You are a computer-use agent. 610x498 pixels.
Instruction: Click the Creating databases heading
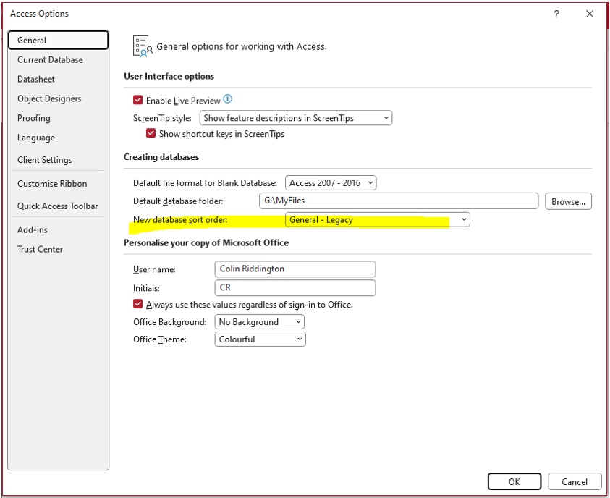point(161,157)
